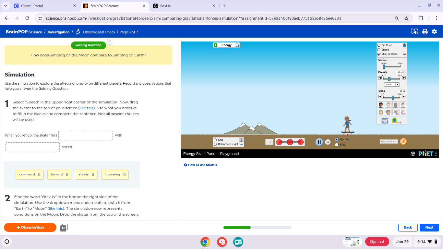Open the PhET kebab menu
This screenshot has height=249, width=443.
(436, 154)
